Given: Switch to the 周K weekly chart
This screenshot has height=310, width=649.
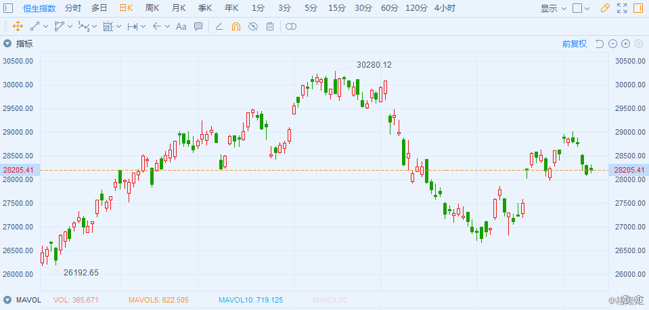Looking at the screenshot, I should 152,8.
